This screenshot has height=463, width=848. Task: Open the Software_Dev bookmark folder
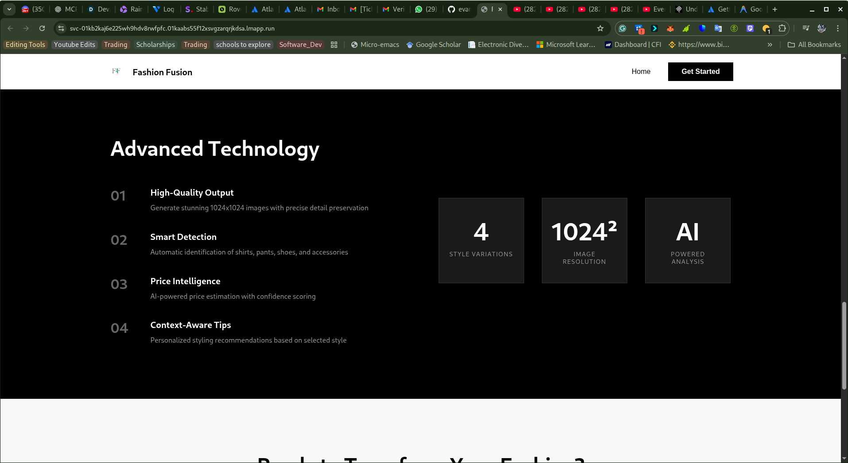click(300, 45)
